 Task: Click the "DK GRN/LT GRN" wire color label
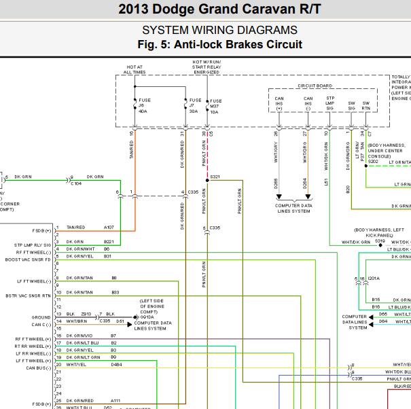83,357
